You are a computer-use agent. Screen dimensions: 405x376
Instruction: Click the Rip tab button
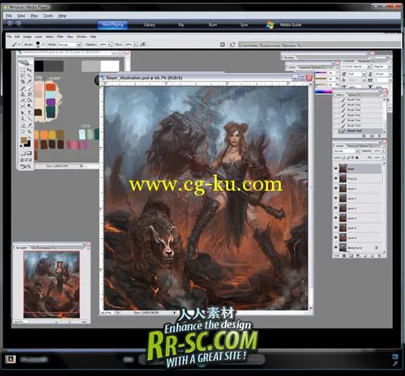click(181, 24)
